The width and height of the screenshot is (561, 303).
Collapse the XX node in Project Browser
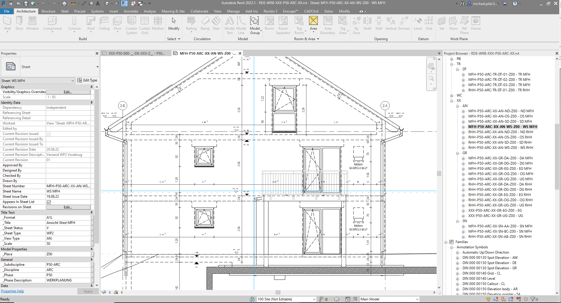(451, 101)
